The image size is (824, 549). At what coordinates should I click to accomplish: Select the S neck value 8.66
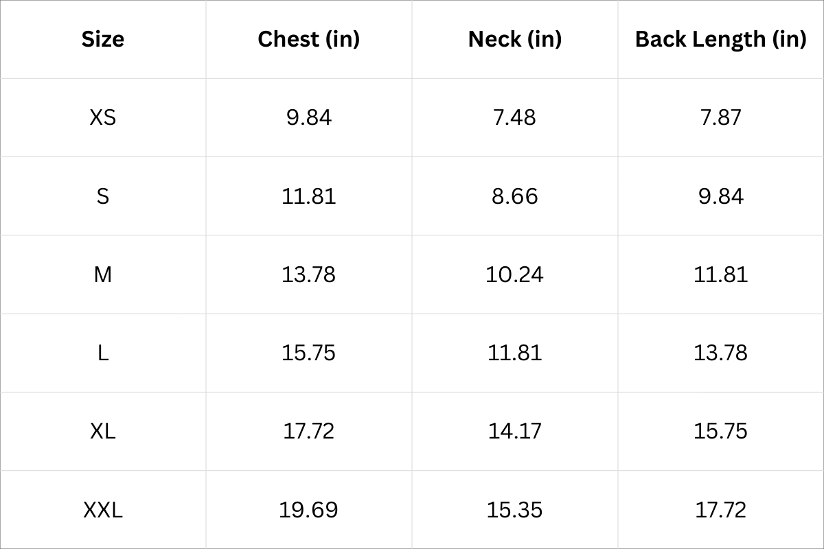[x=514, y=196]
